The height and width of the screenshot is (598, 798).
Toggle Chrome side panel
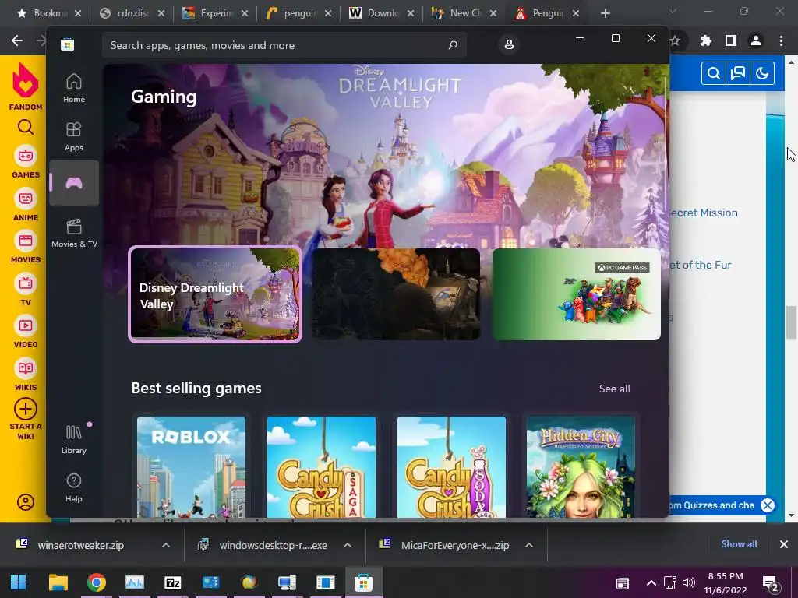coord(731,40)
